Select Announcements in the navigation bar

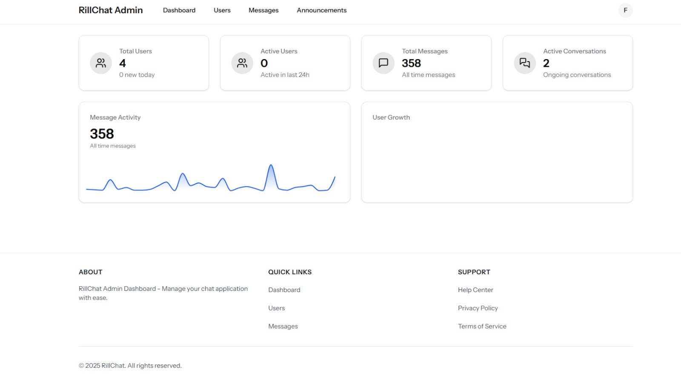[x=322, y=10]
